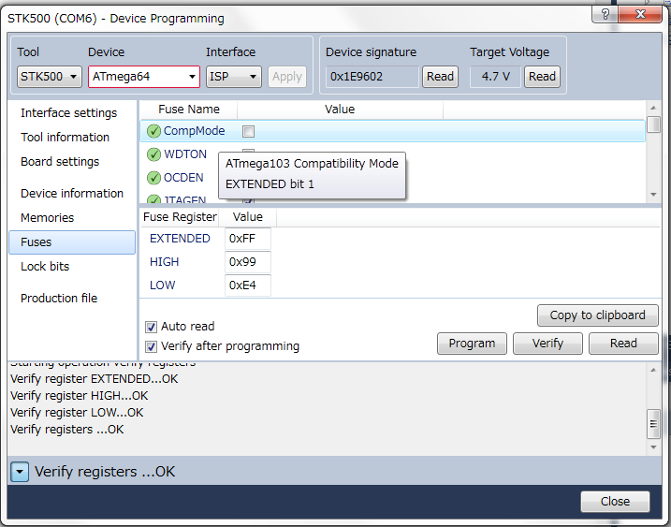
Task: Click the Fuse Name column header
Action: pos(189,110)
